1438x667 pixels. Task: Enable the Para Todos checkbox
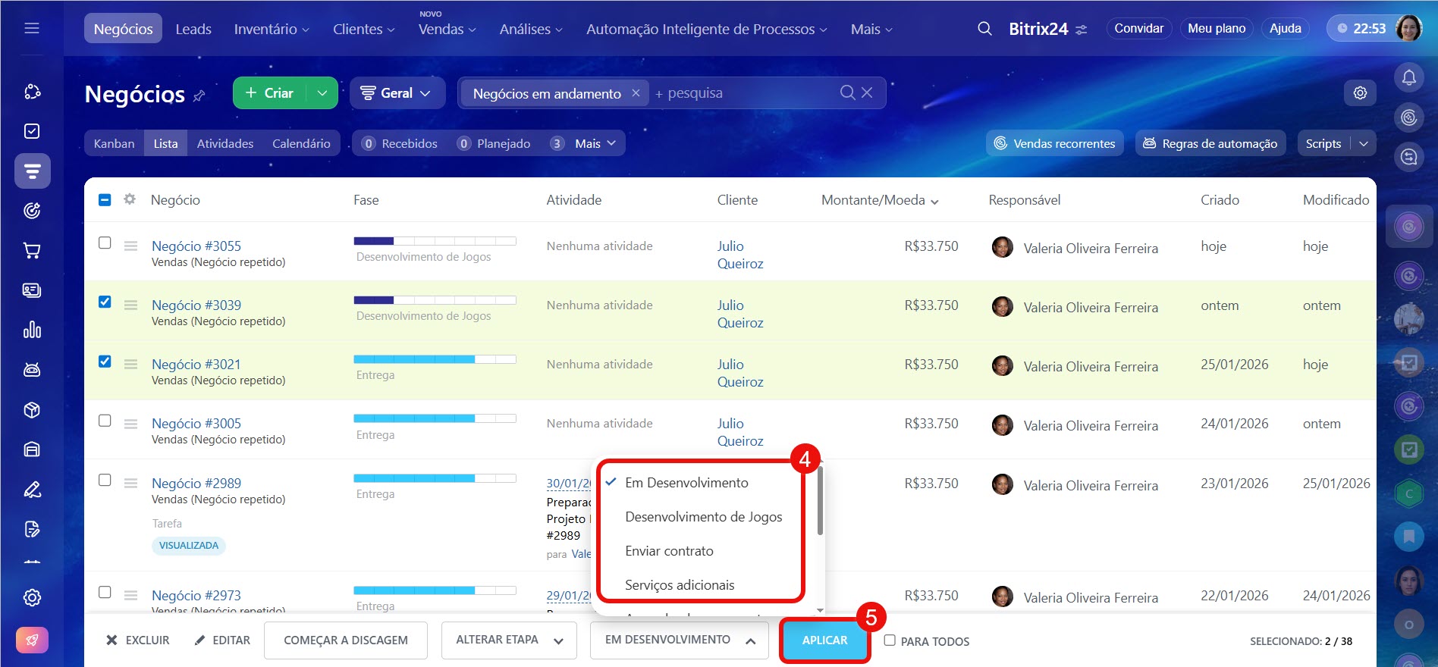890,640
